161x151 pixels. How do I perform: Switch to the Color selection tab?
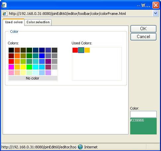pos(38,22)
